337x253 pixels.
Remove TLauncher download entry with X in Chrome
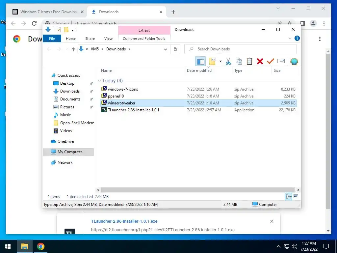coord(272,221)
